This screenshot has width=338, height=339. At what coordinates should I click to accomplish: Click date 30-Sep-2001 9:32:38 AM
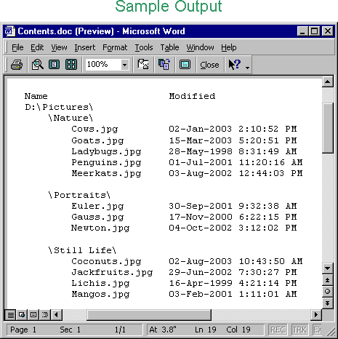pos(233,206)
